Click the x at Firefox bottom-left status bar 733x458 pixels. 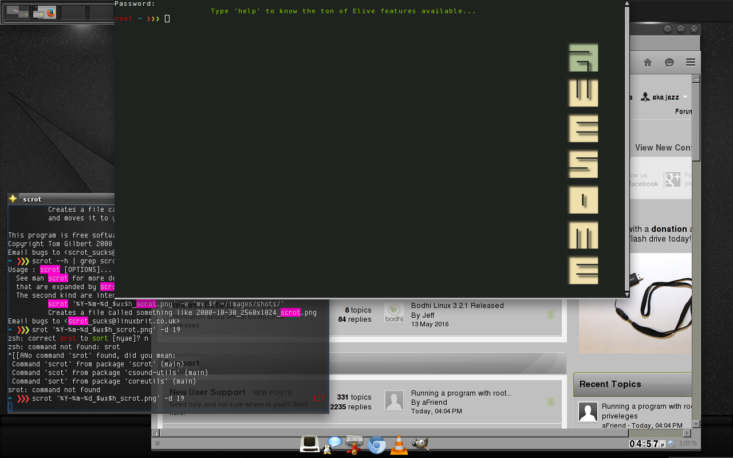pyautogui.click(x=157, y=444)
